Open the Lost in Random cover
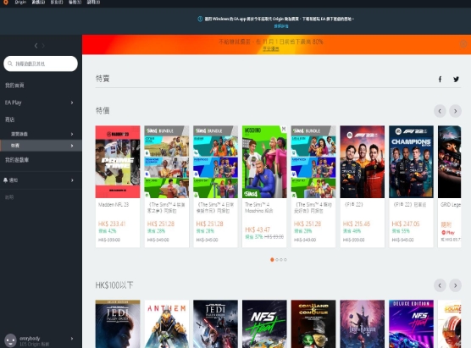471x348 pixels. click(x=363, y=324)
